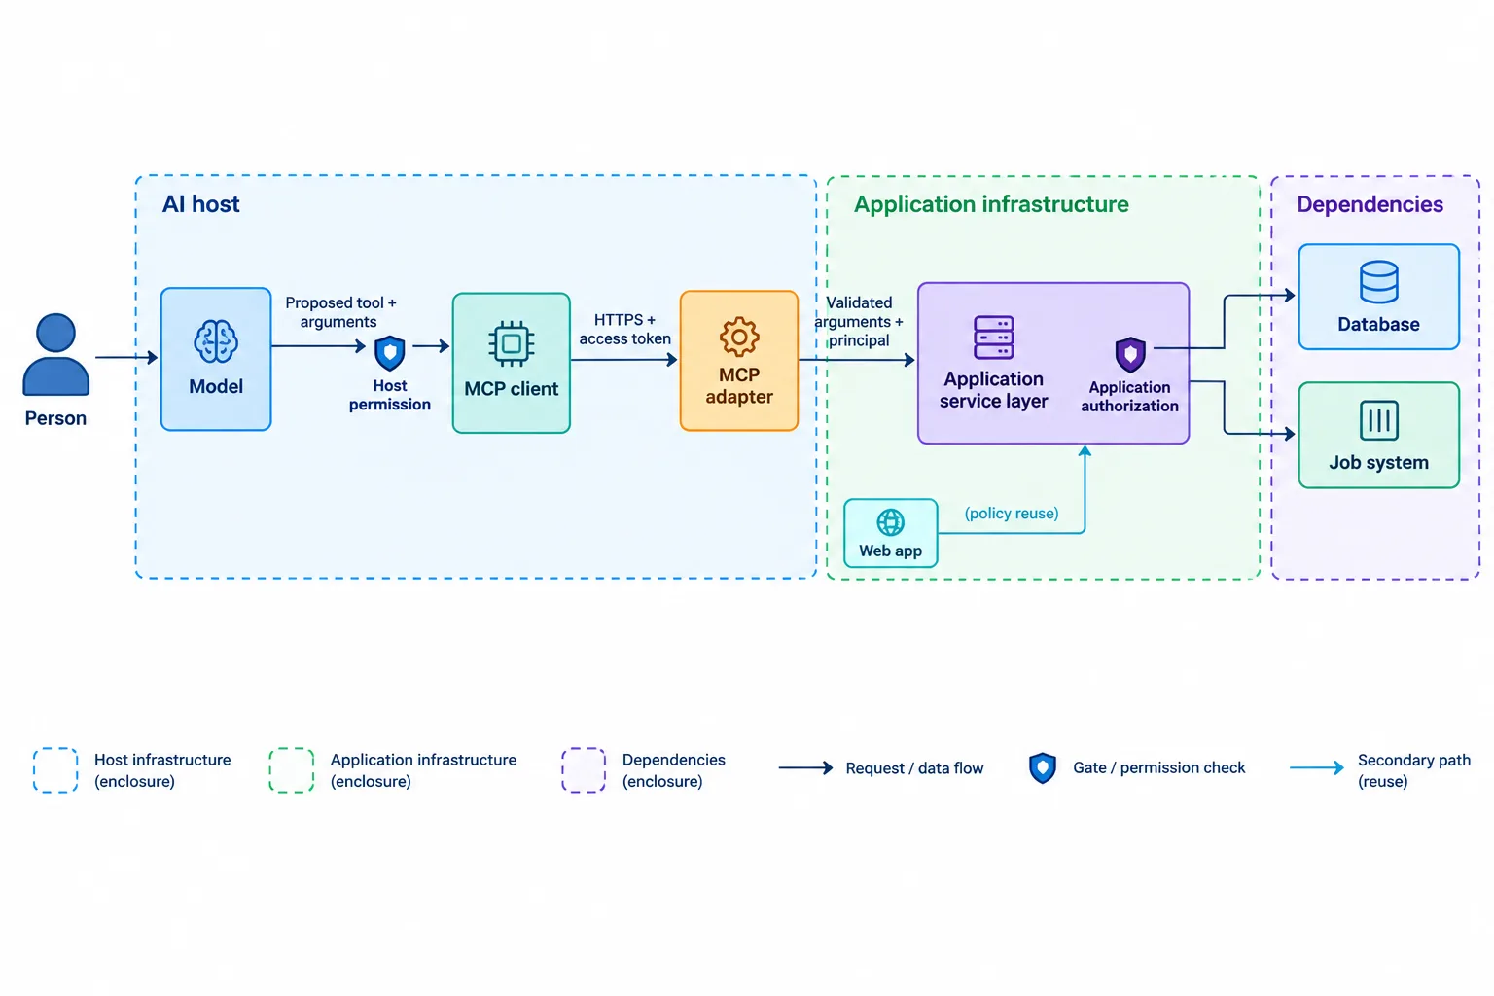Click the Host permission shield icon
Screen dimensions: 1494x996
pyautogui.click(x=390, y=353)
